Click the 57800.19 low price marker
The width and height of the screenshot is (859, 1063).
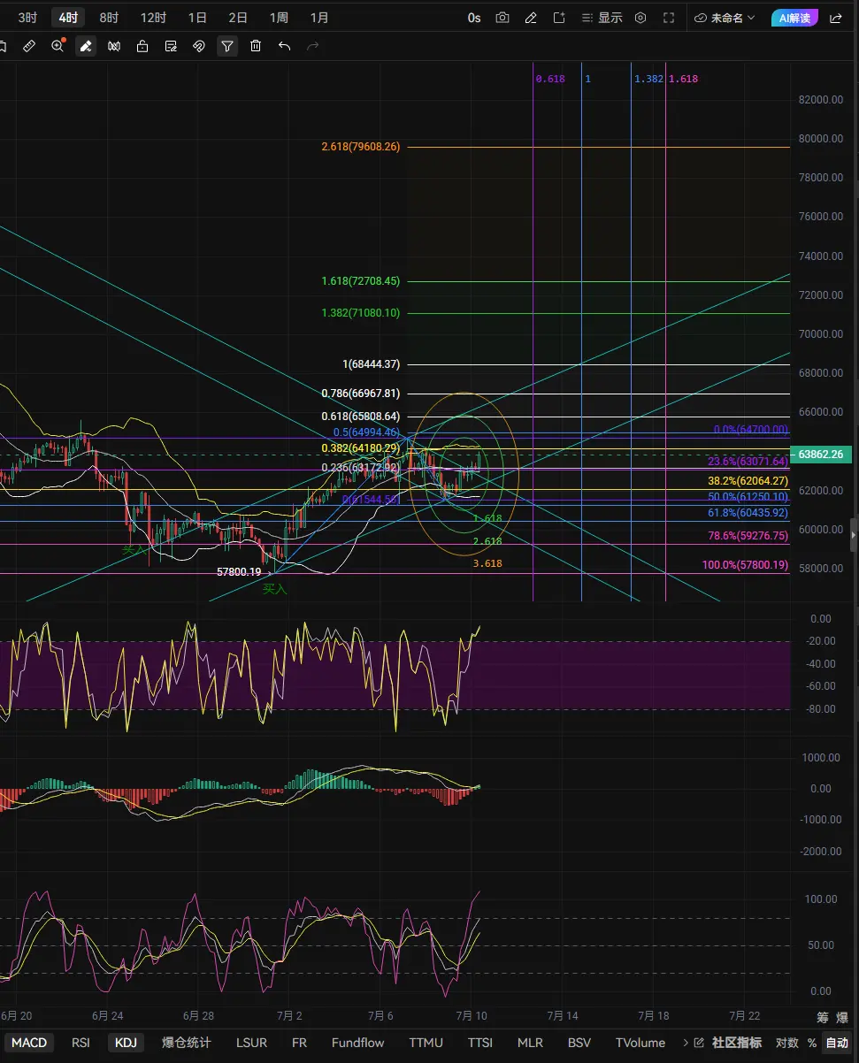pos(239,572)
